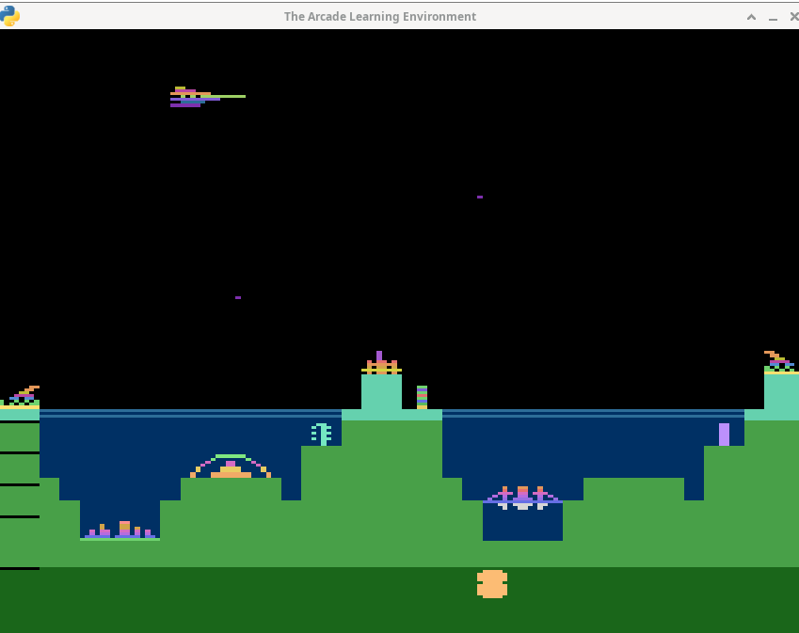Toggle the small magenta speck in the dark sky
799x633 pixels.
(237, 296)
